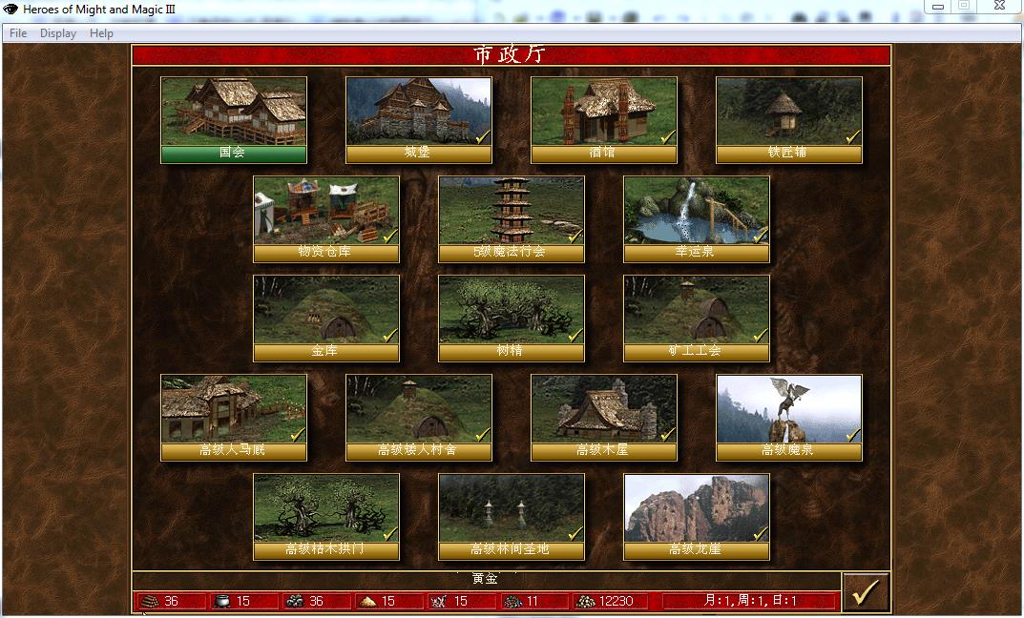Click the 矿工工会 miners guild building
The width and height of the screenshot is (1024, 618).
pos(696,310)
